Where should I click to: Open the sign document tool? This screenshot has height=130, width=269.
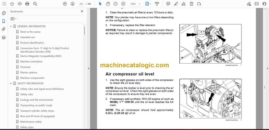[x=184, y=4]
